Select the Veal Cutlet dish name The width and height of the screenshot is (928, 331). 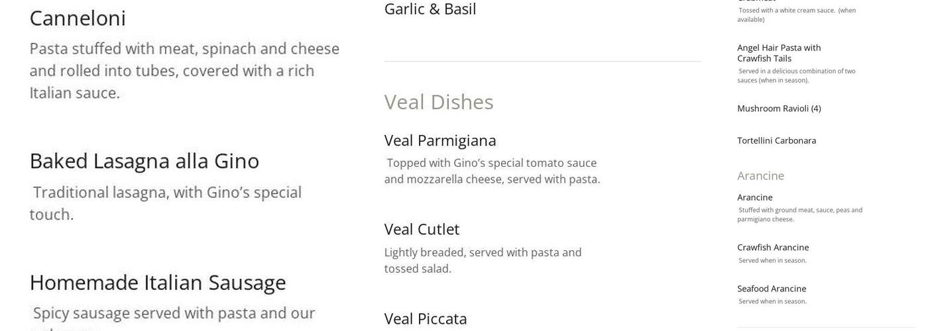[x=422, y=229]
